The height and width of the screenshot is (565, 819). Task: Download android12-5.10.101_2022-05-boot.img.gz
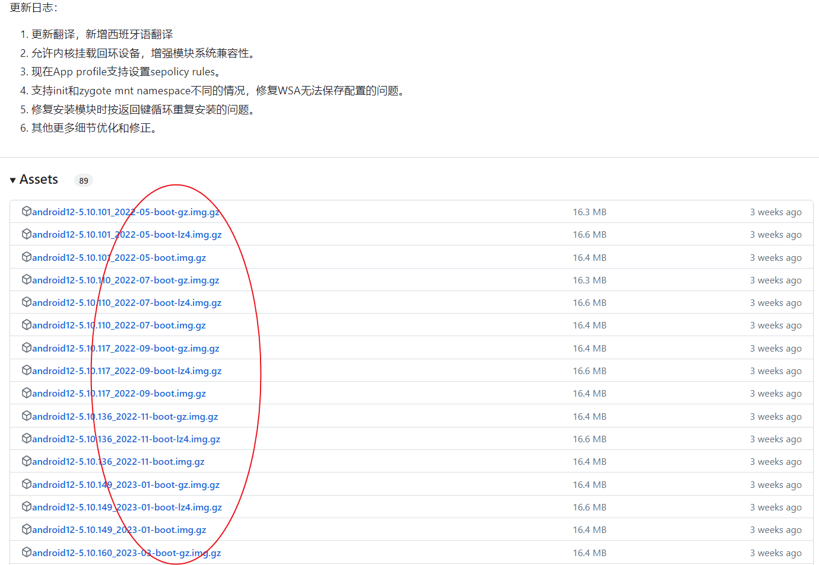click(x=119, y=258)
